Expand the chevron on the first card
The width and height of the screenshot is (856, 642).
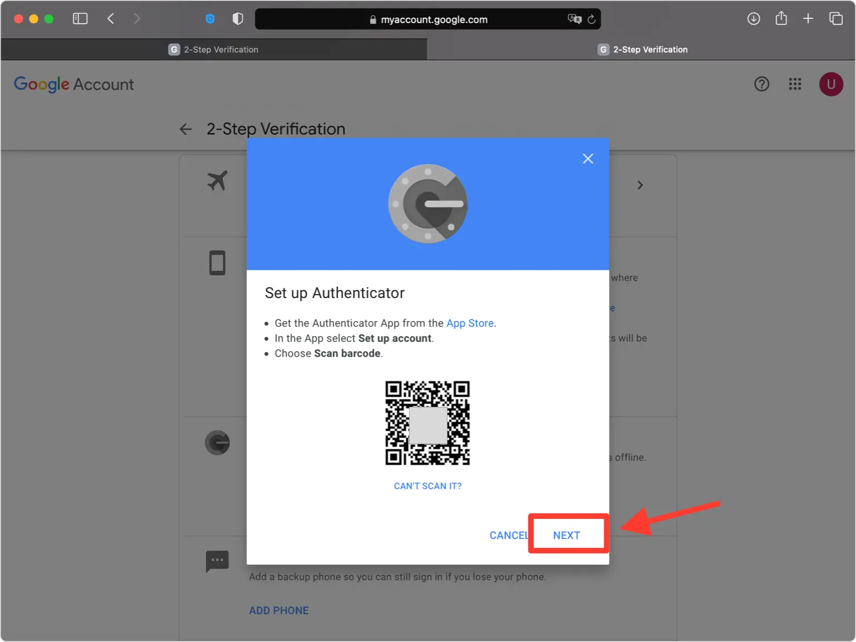click(x=640, y=185)
